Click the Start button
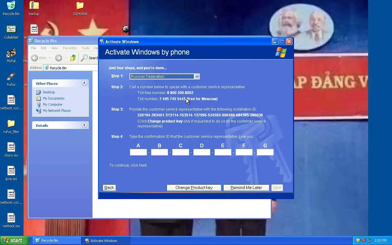392x245 pixels. pyautogui.click(x=14, y=240)
